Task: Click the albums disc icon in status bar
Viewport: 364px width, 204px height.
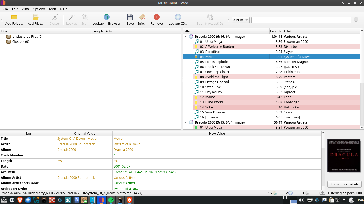Action: click(x=290, y=193)
